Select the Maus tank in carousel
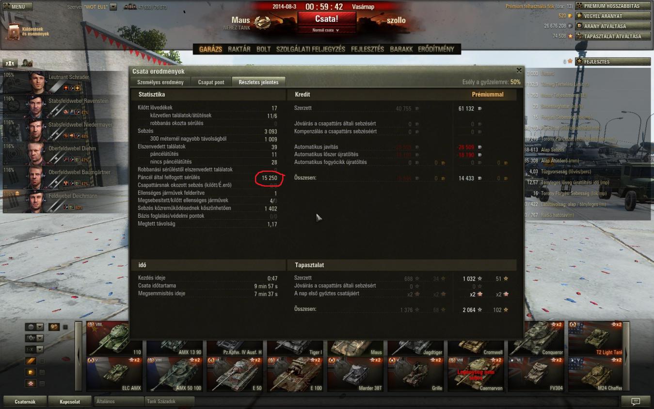Image resolution: width=654 pixels, height=409 pixels. point(356,338)
